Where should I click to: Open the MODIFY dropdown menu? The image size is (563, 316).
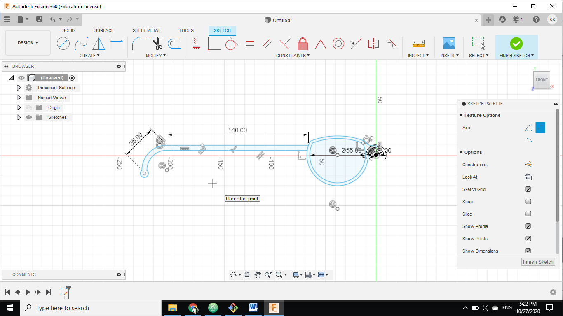point(156,56)
